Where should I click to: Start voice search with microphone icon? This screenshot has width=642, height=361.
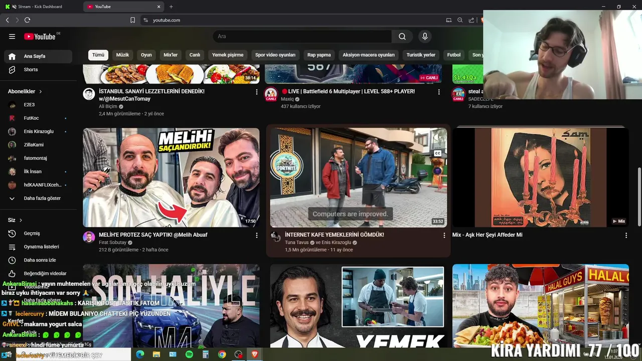click(x=425, y=37)
